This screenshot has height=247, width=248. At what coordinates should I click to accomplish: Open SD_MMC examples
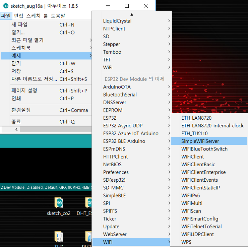pos(131,188)
